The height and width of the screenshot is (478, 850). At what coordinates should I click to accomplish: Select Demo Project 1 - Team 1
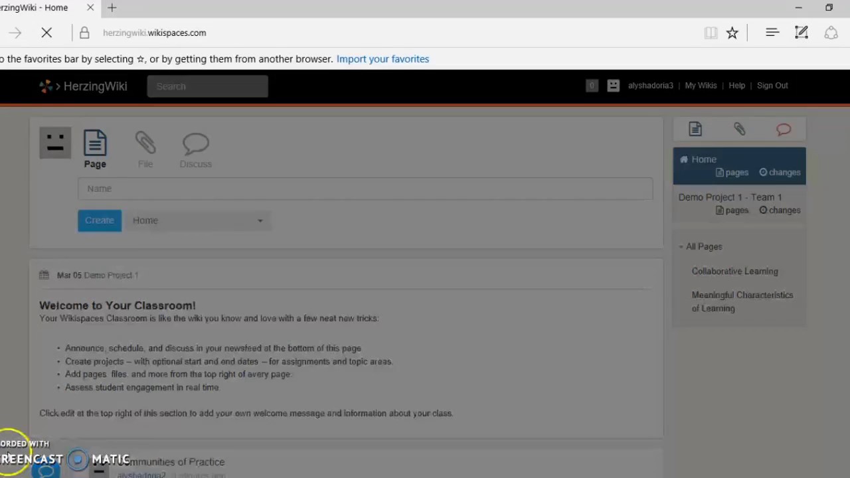coord(730,197)
